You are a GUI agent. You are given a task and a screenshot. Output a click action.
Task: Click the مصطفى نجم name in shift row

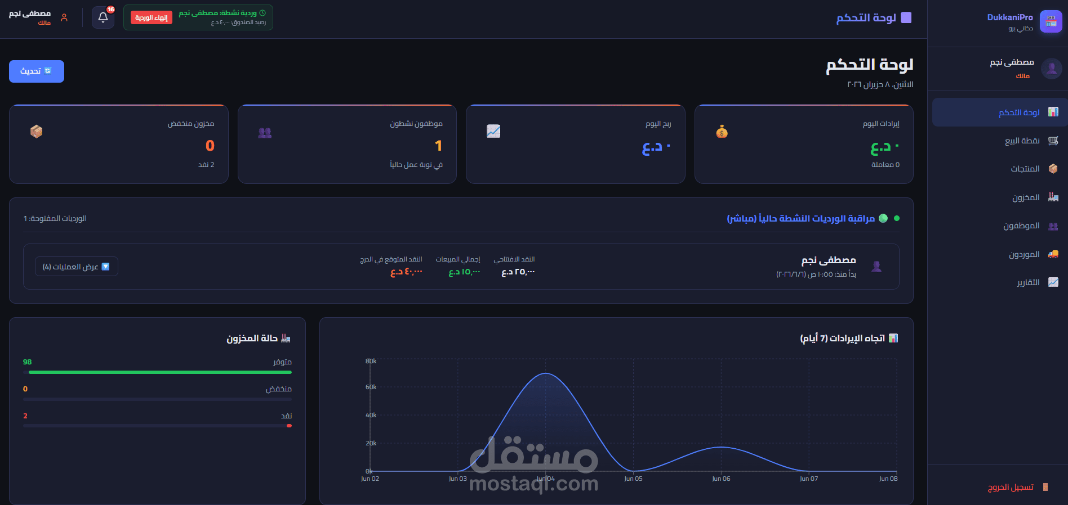pos(829,260)
